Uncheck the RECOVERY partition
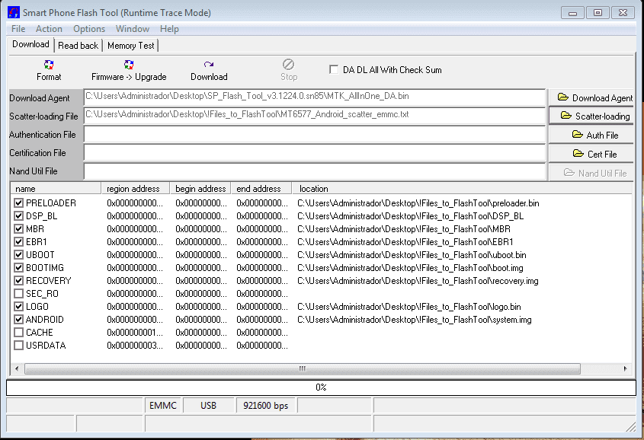This screenshot has width=644, height=440. 18,280
